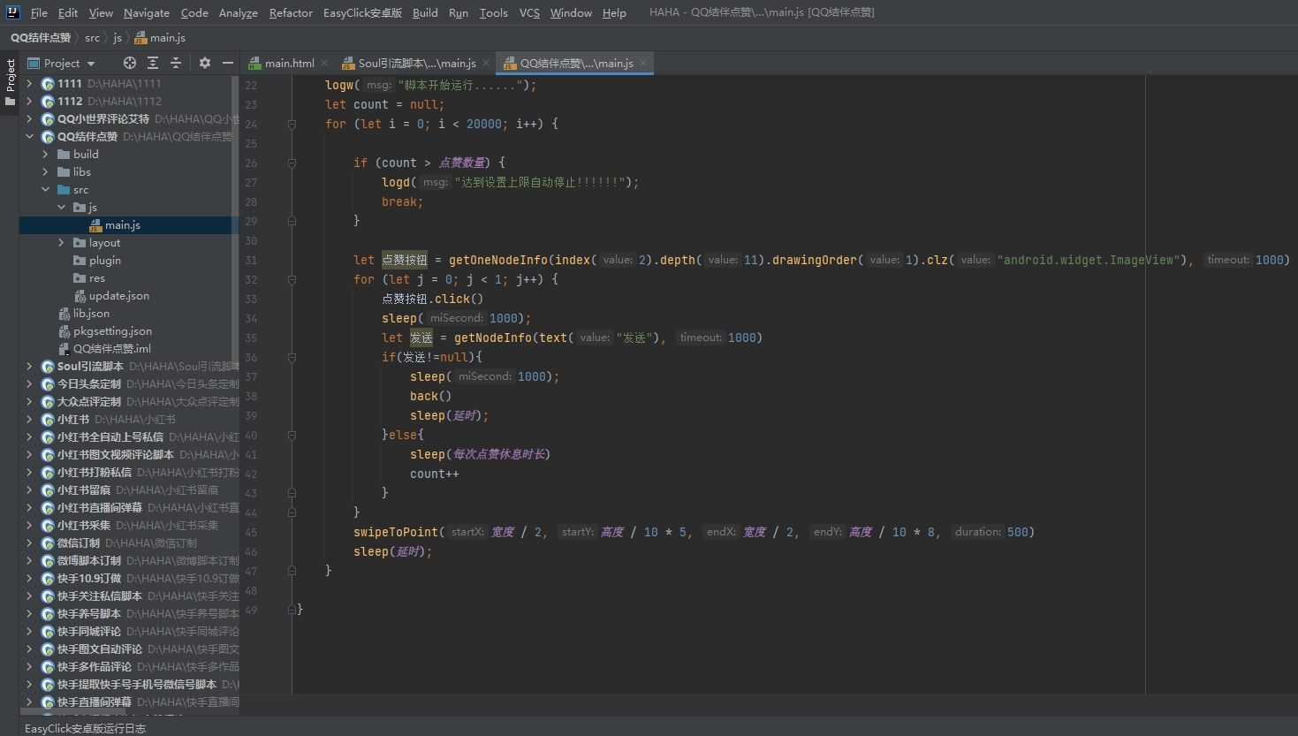Collapse the QQ结伴点赞 project node
The width and height of the screenshot is (1298, 736).
tap(29, 136)
